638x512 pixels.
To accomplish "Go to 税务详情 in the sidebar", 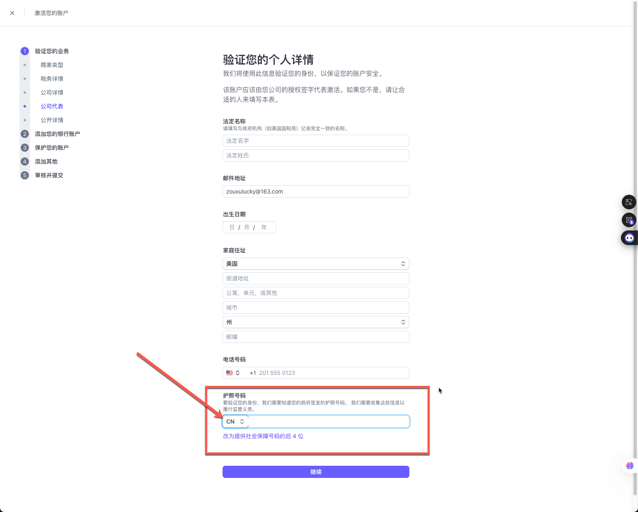I will tap(52, 79).
